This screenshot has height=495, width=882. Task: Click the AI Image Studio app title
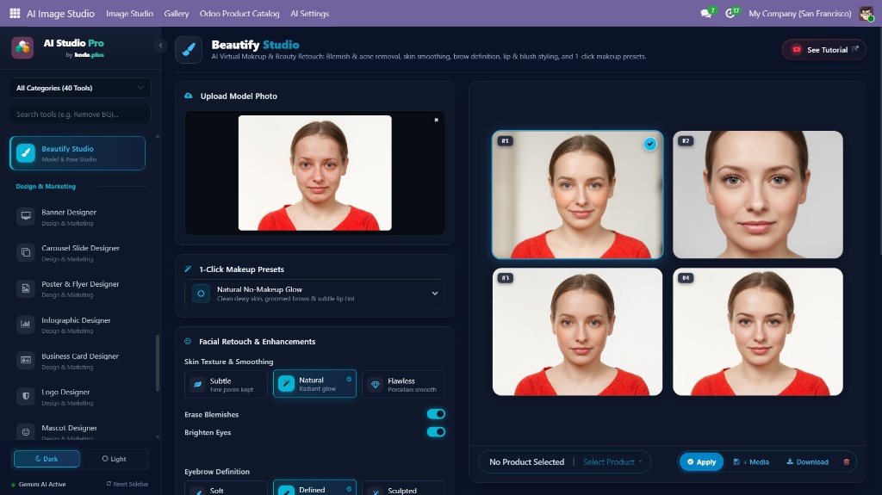coord(60,14)
